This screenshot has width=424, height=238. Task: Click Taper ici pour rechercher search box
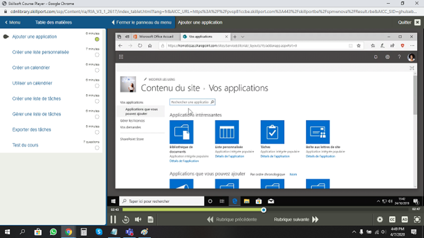(x=162, y=202)
